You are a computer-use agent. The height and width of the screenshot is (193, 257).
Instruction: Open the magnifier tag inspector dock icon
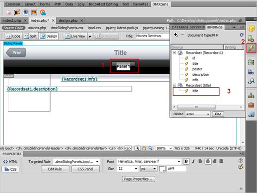click(x=251, y=81)
